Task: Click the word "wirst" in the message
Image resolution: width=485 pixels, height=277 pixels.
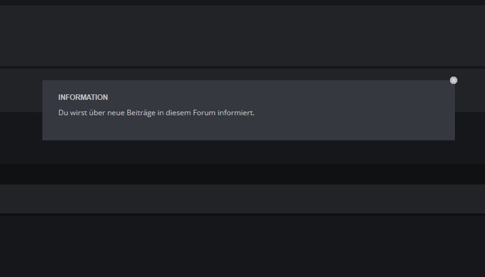Action: pos(79,113)
